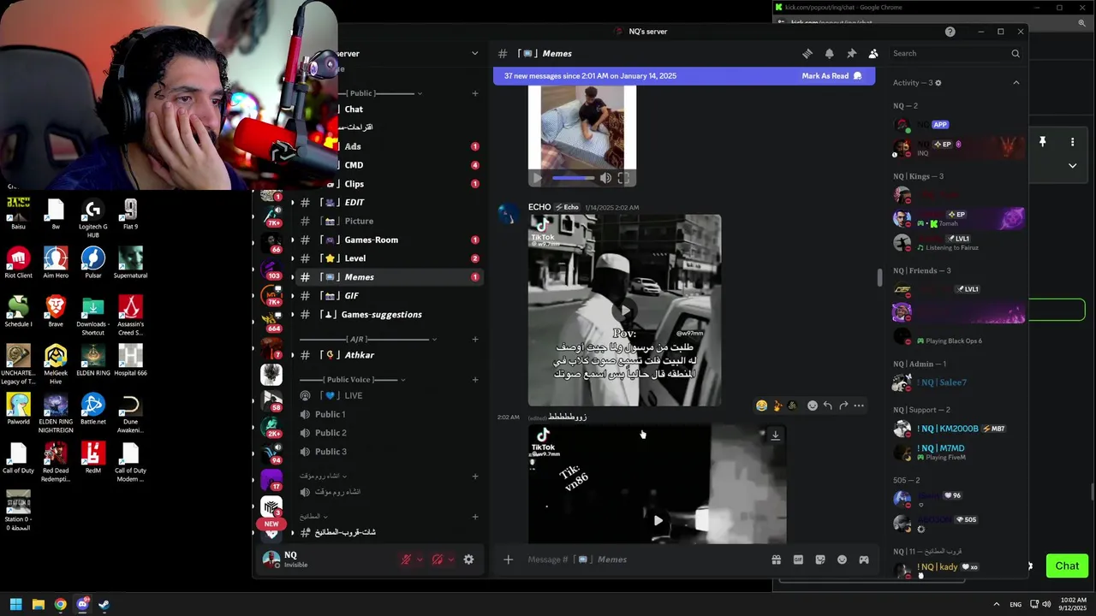Viewport: 1096px width, 616px height.
Task: Adjust the top video's progress bar
Action: [x=574, y=178]
